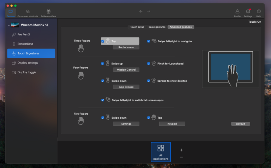The height and width of the screenshot is (168, 271).
Task: Click the Touch: On status text
Action: (255, 22)
